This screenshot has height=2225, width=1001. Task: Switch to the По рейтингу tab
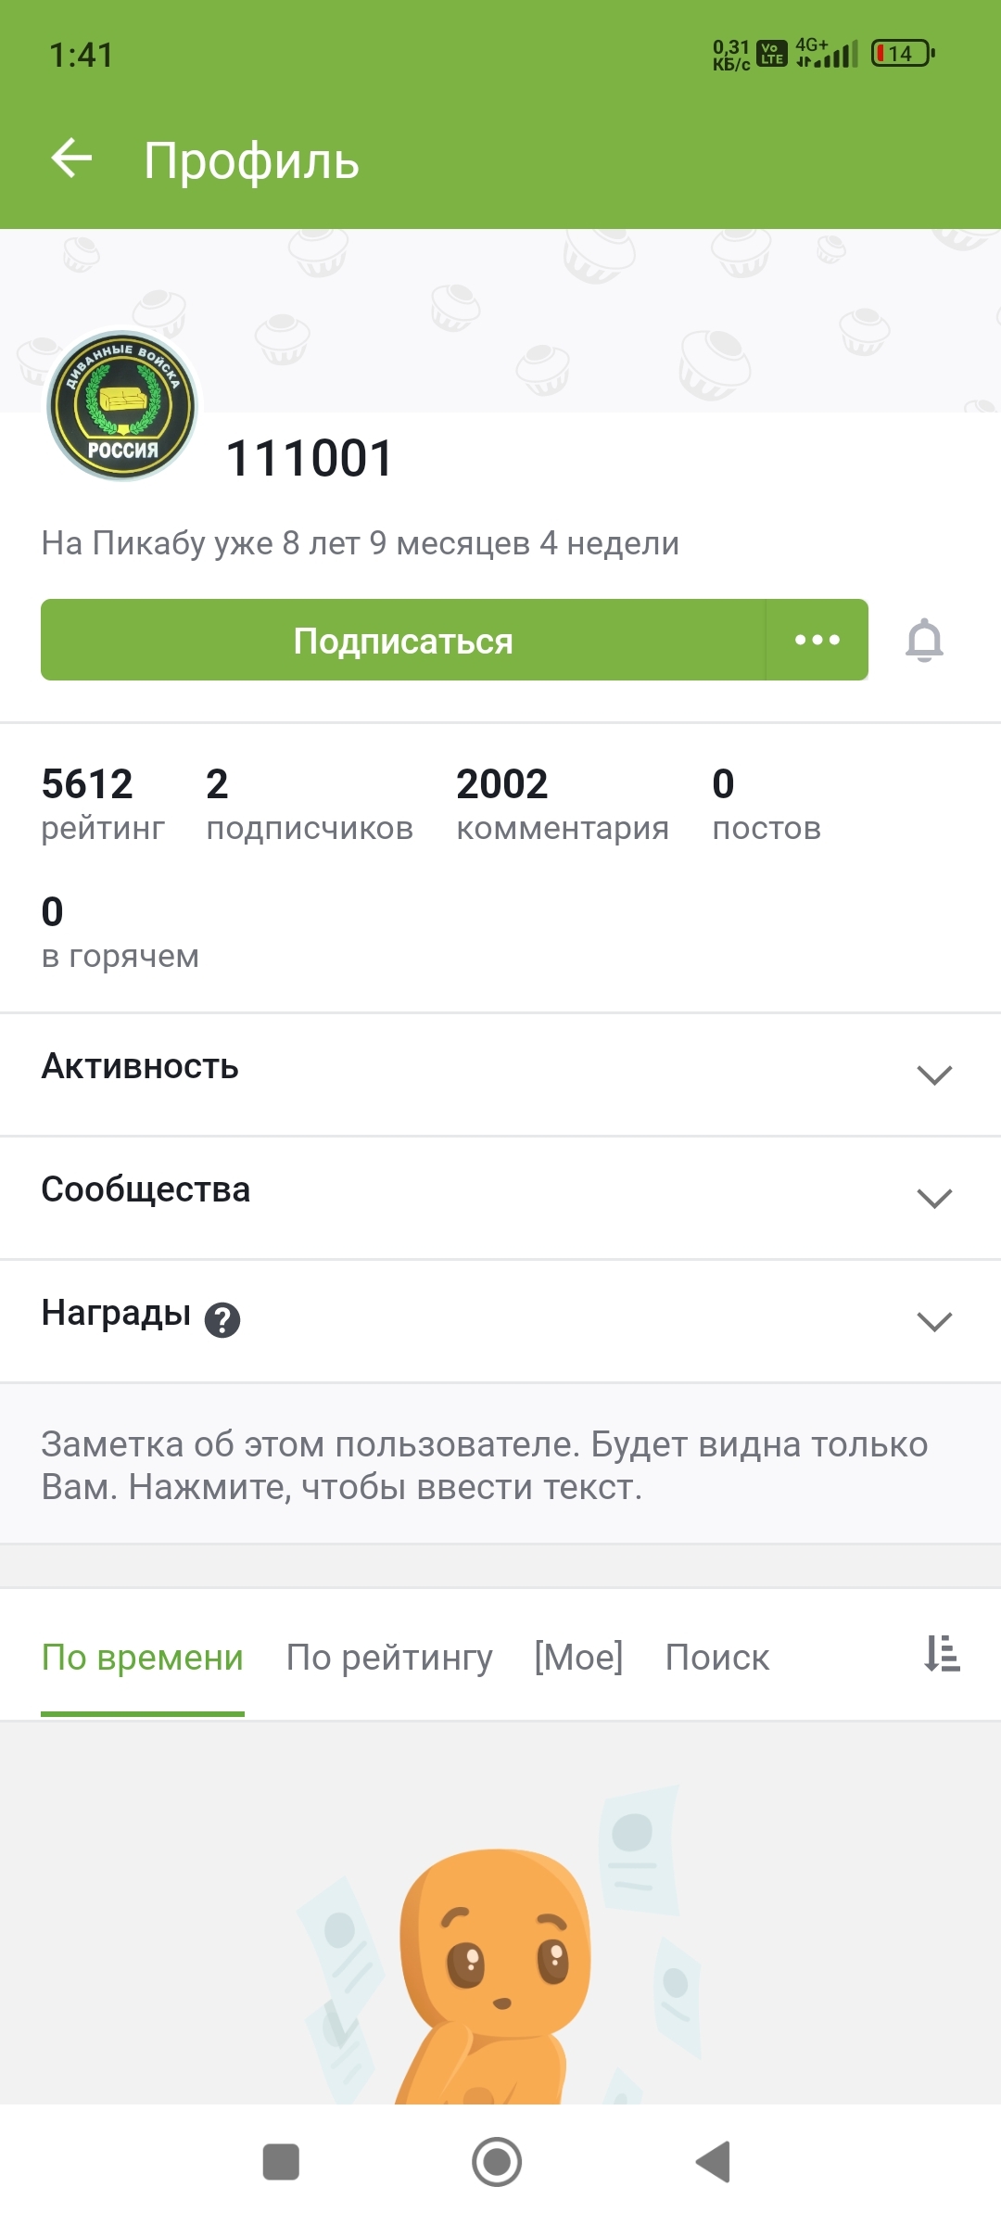coord(389,1658)
